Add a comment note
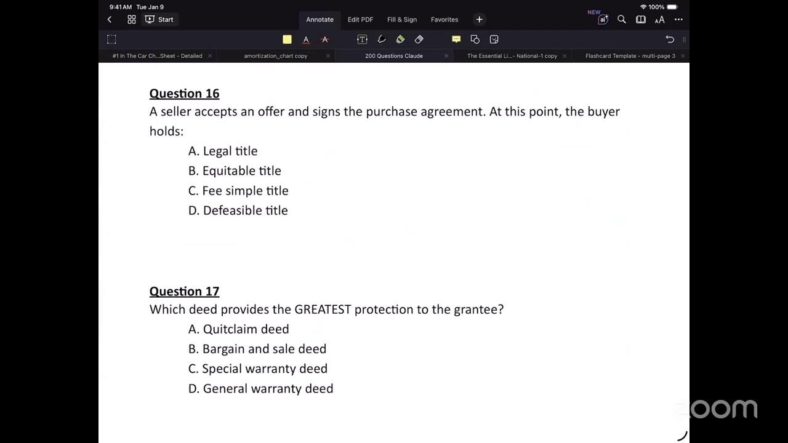The image size is (788, 443). click(456, 39)
